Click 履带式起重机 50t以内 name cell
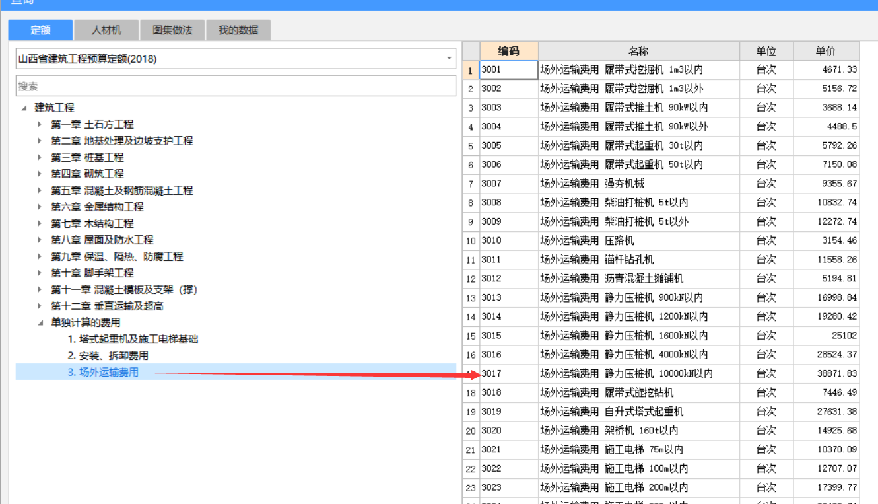This screenshot has height=504, width=878. [638, 164]
